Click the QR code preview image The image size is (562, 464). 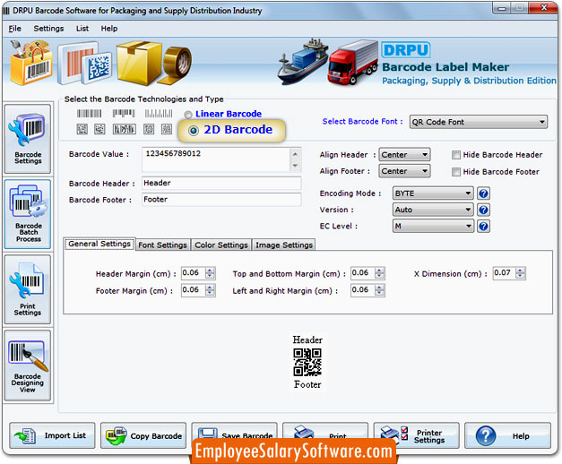click(x=307, y=362)
